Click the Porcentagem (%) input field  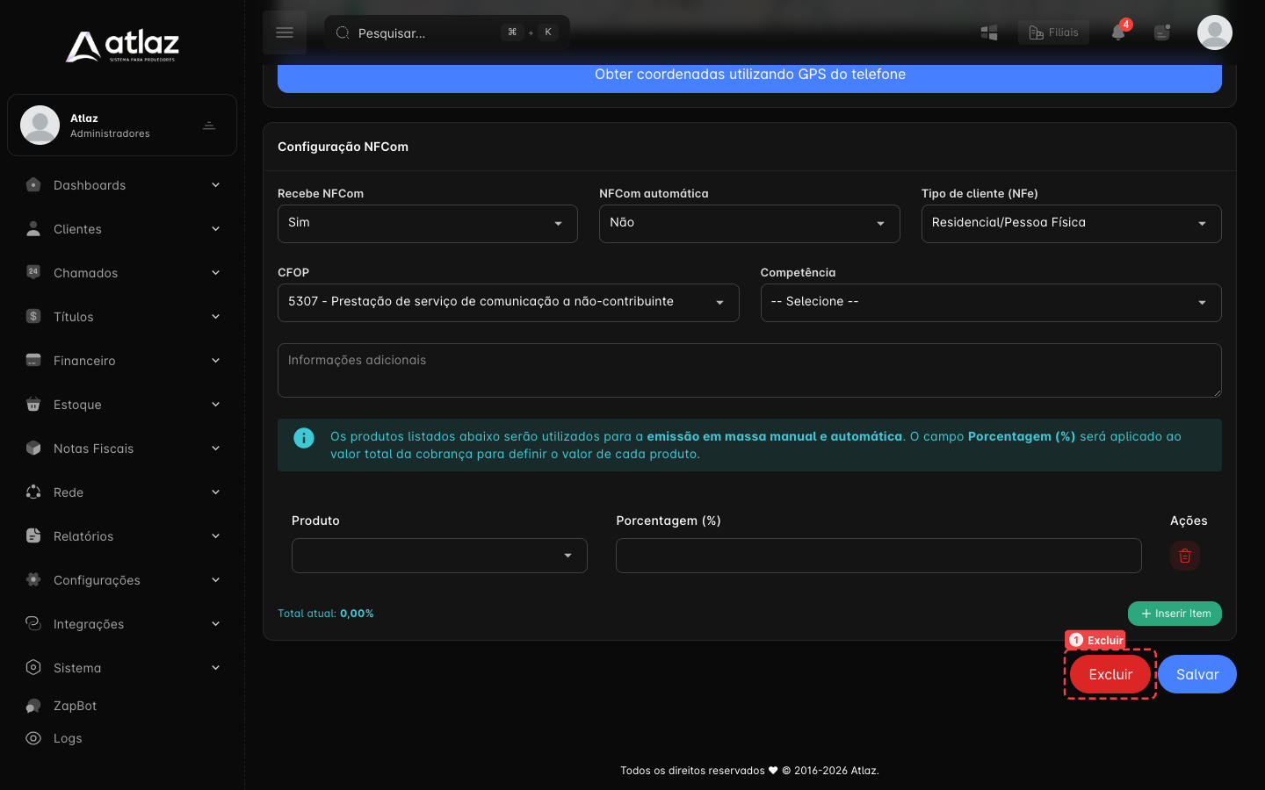pos(878,556)
